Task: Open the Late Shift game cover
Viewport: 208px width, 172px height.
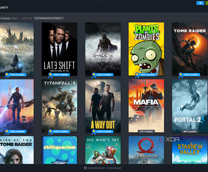Action: pyautogui.click(x=60, y=49)
